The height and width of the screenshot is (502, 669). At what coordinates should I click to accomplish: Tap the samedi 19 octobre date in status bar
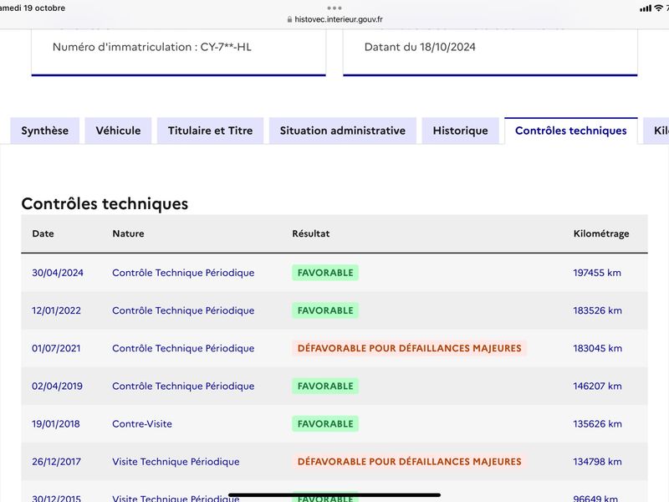pos(33,8)
